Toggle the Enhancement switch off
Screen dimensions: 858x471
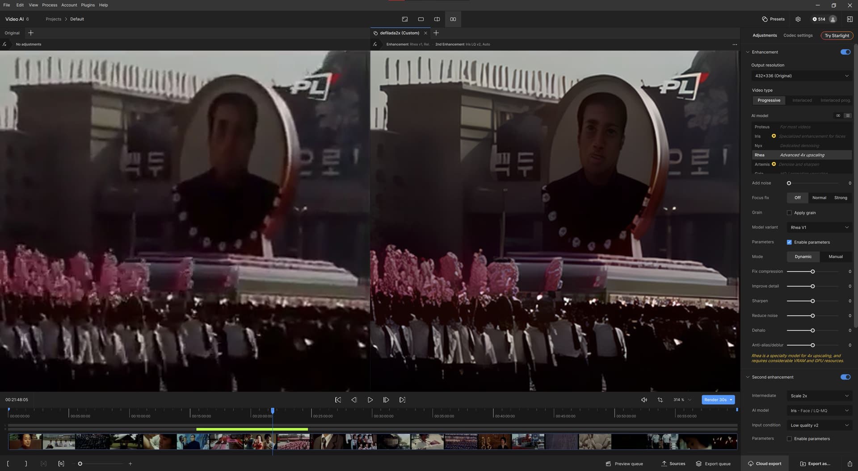point(845,52)
